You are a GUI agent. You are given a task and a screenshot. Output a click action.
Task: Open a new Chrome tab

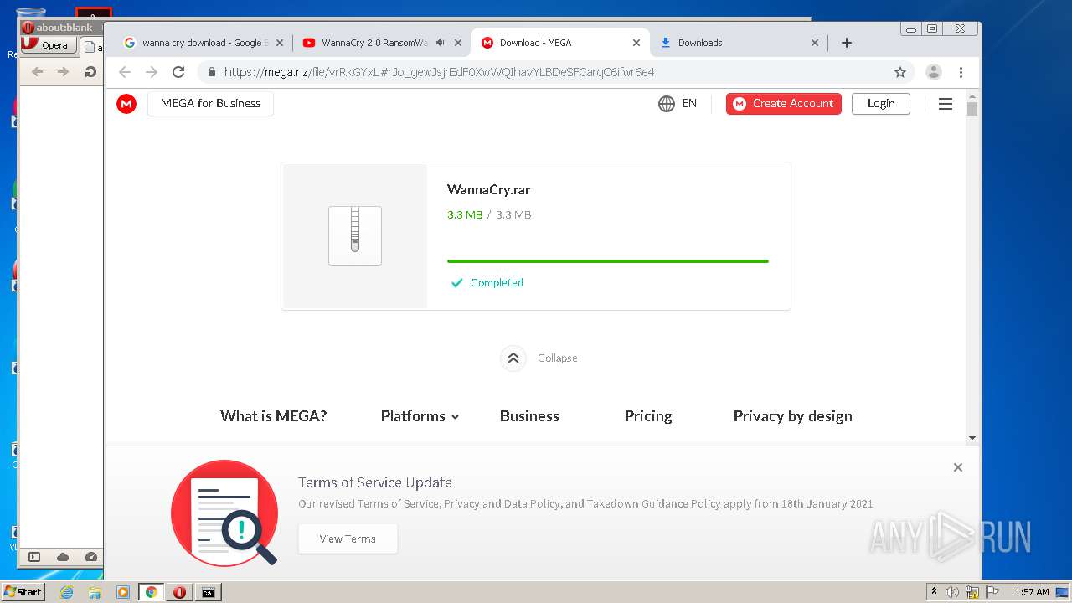(x=847, y=43)
